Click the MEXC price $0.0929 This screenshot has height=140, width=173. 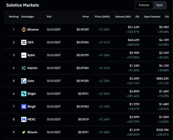coord(83,119)
